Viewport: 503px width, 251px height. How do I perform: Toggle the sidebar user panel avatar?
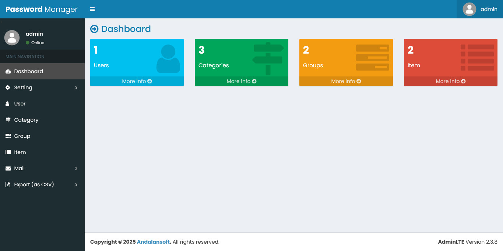click(x=12, y=37)
